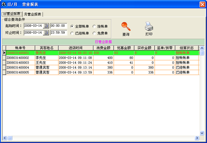
Task: Select bill ZD08031400003 cell
Action: [x=20, y=63]
